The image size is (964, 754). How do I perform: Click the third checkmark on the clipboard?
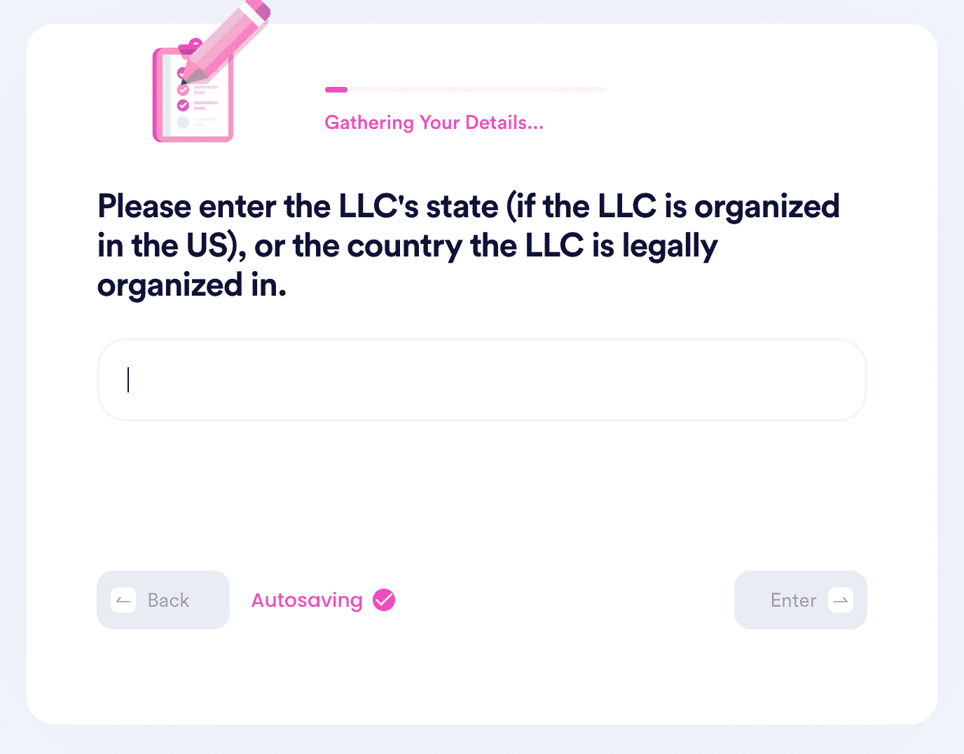(183, 105)
